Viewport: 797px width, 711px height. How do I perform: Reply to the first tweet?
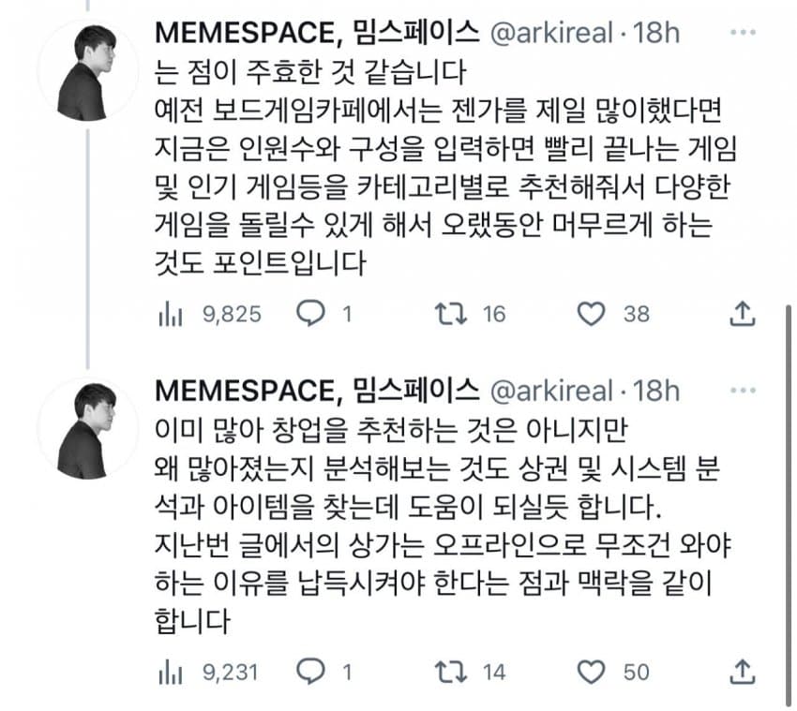tap(310, 314)
